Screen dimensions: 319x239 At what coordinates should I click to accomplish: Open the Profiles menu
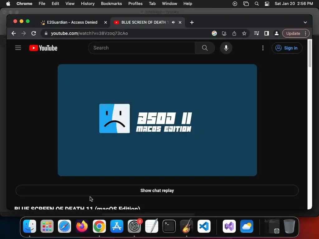point(135,4)
